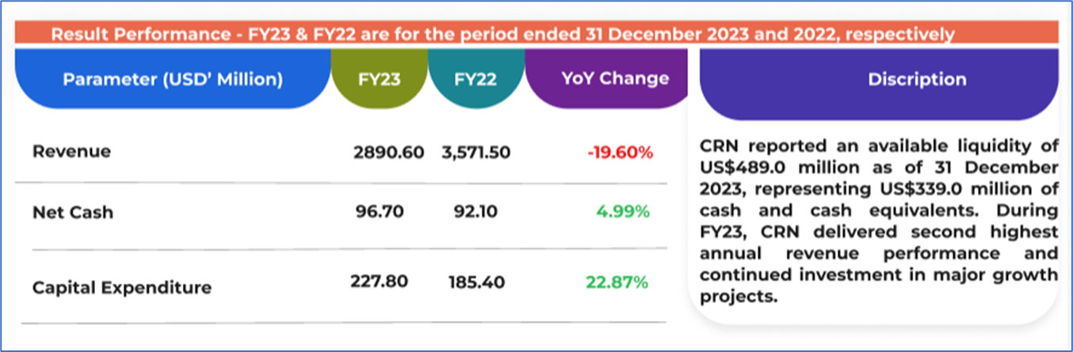Click the green 22.87% change value
Viewport: 1073px width, 352px height.
[x=617, y=282]
